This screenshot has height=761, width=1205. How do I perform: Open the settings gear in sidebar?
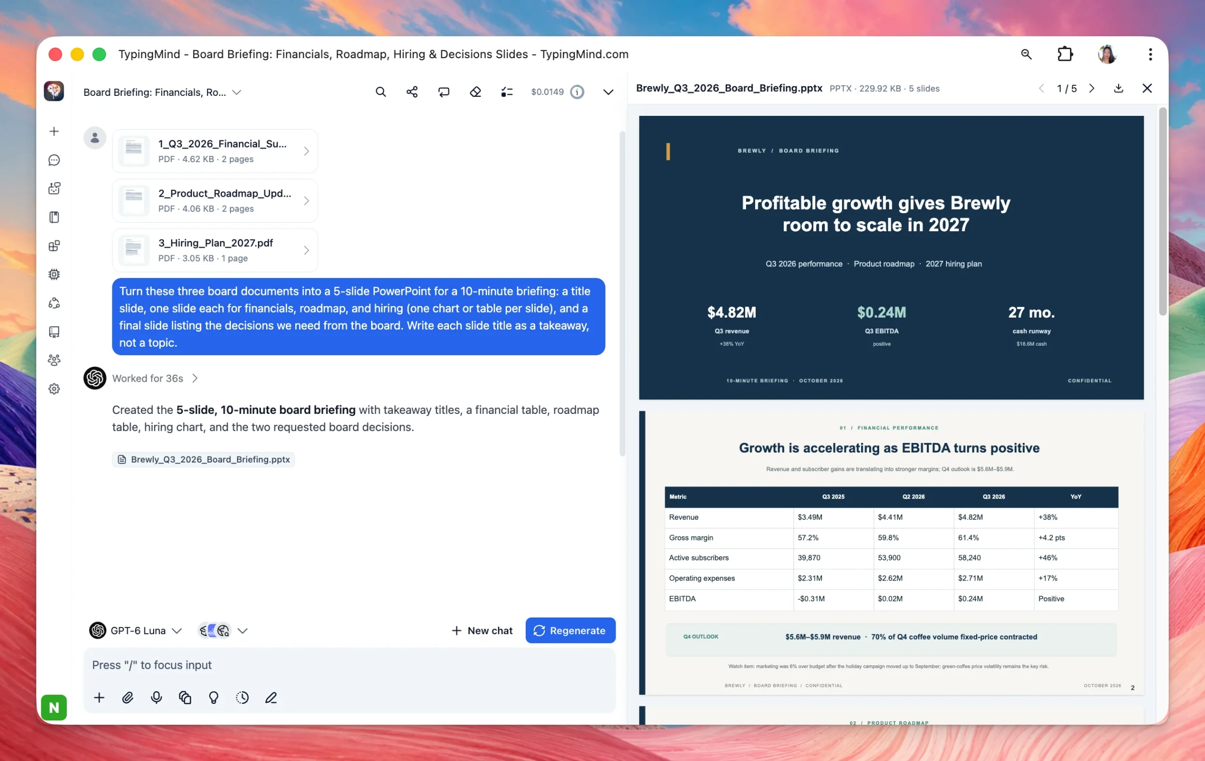(x=54, y=389)
